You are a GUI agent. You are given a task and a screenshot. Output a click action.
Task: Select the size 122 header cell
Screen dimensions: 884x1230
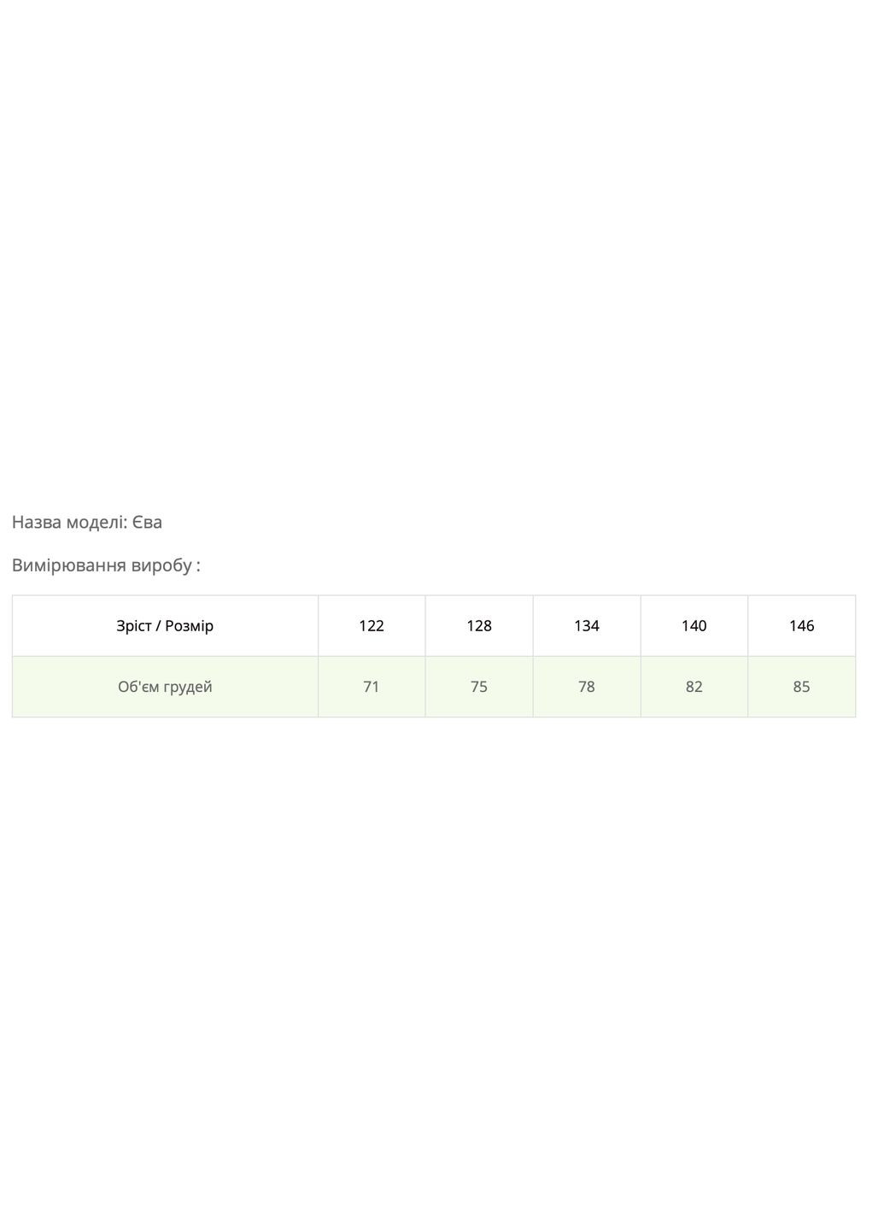(372, 626)
